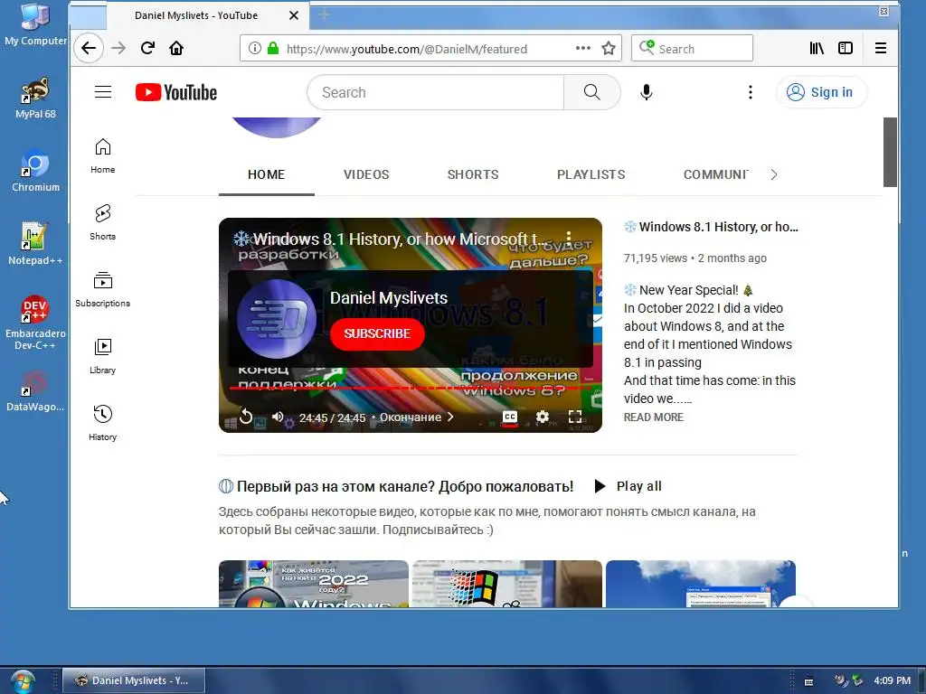Switch to the PLAYLISTS channel tab
Viewport: 926px width, 694px height.
pyautogui.click(x=591, y=174)
